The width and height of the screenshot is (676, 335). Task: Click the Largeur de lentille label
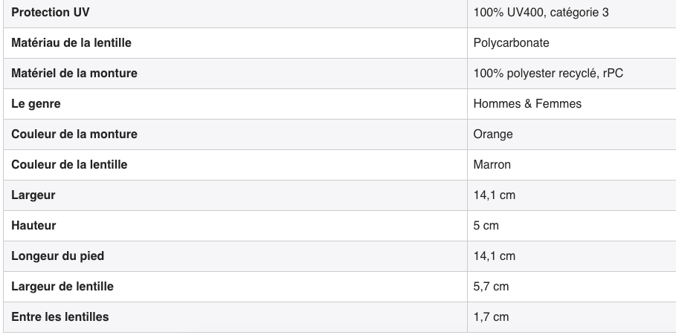click(62, 286)
